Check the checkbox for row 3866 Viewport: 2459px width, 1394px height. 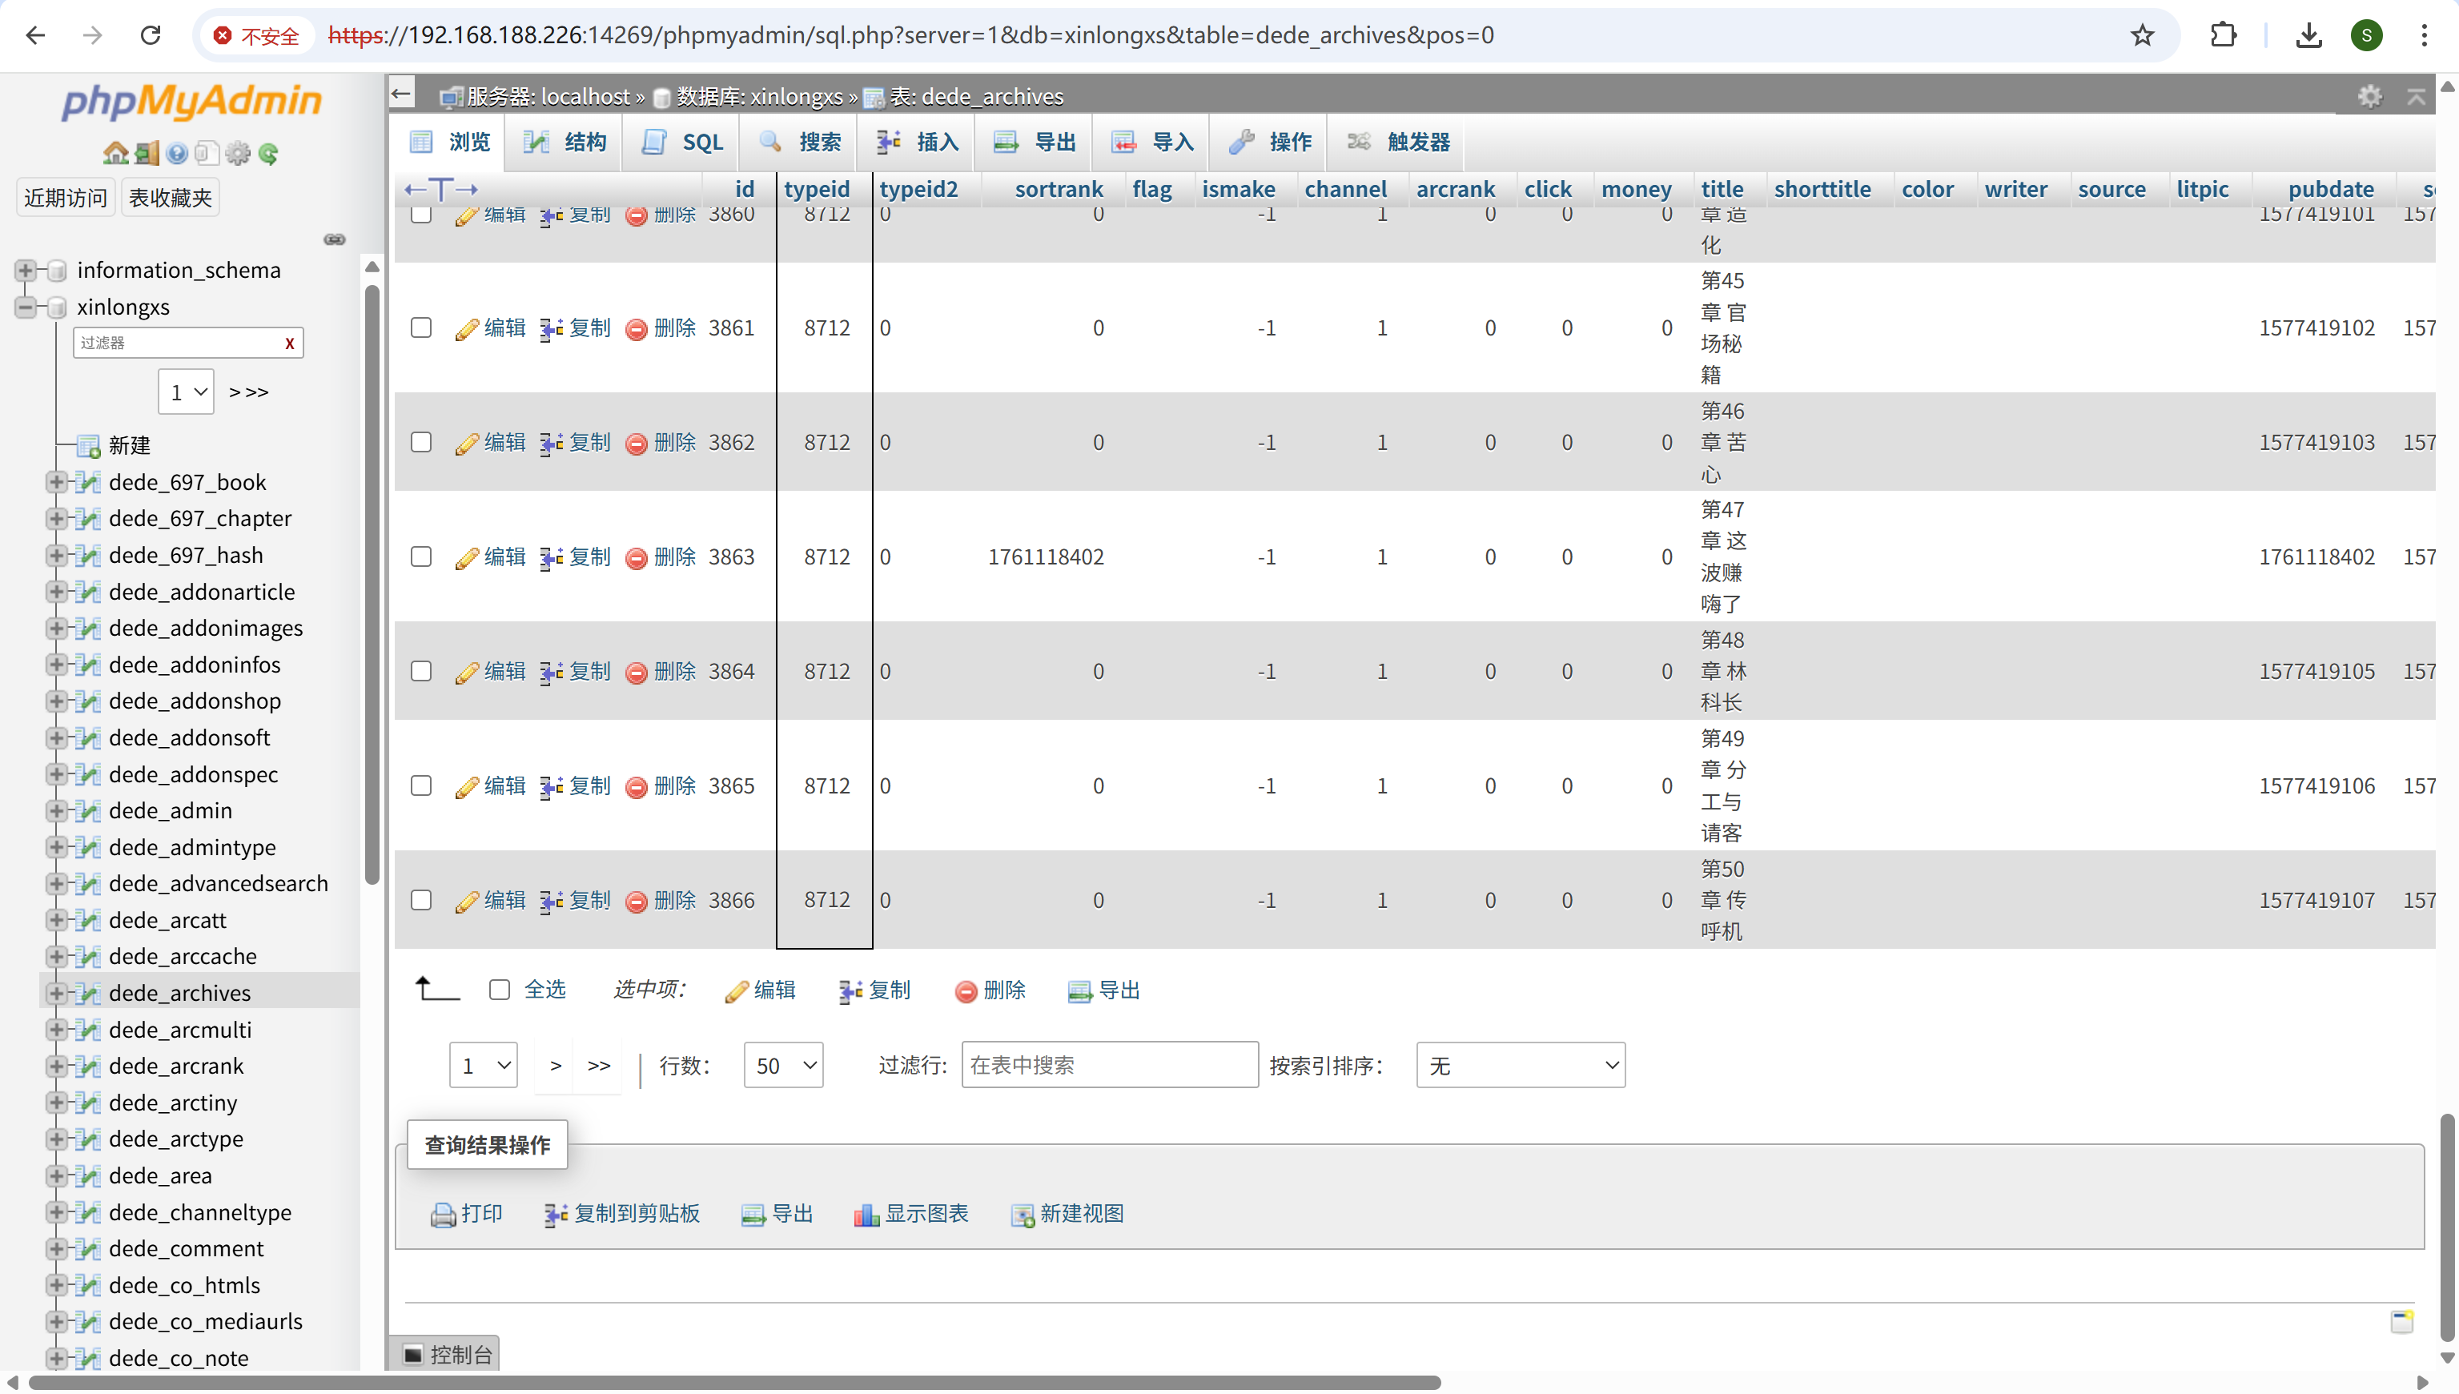tap(421, 900)
